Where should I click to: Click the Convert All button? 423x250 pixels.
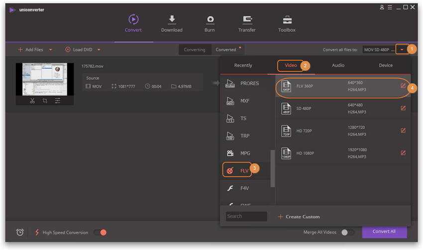point(384,232)
